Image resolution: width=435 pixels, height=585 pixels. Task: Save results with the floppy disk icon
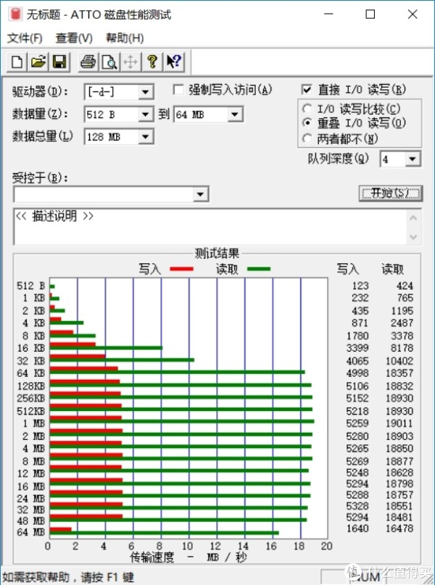pyautogui.click(x=59, y=62)
